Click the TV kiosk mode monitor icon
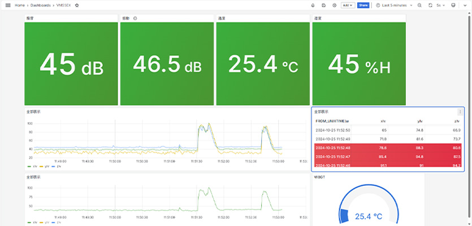Screen dimensions: 472x226 [x=453, y=5]
